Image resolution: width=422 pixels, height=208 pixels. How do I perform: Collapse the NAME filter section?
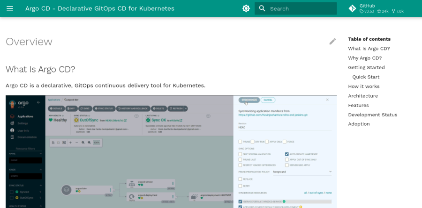click(41, 154)
